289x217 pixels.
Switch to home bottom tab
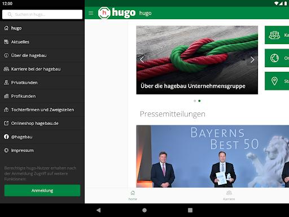(133, 196)
